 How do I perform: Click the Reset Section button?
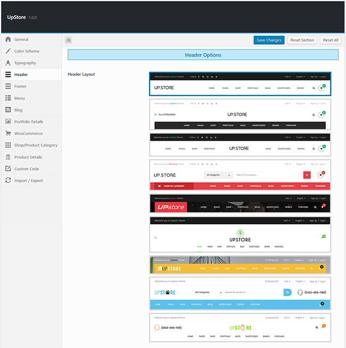click(302, 40)
